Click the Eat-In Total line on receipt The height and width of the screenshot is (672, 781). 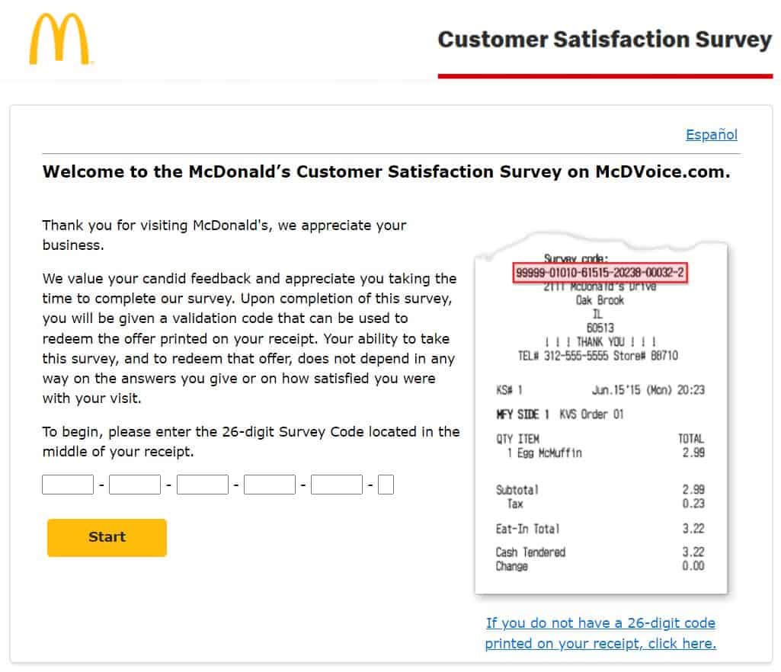pyautogui.click(x=528, y=529)
